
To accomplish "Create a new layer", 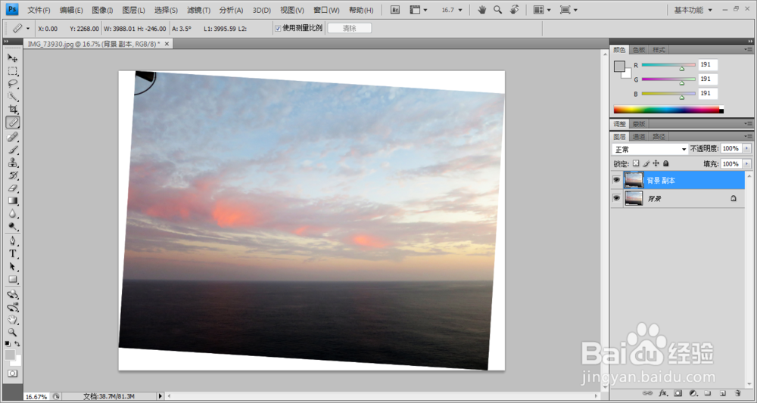I will (723, 393).
